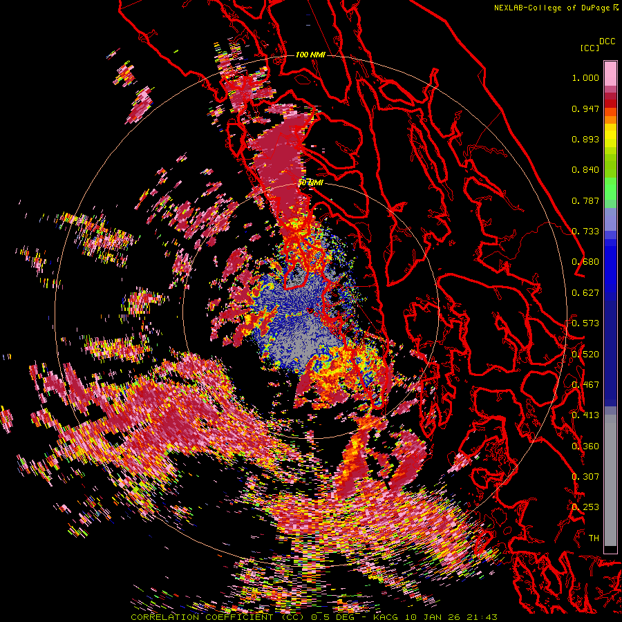This screenshot has height=622, width=622.
Task: Click the TH threshold label on the scale
Action: click(x=594, y=538)
